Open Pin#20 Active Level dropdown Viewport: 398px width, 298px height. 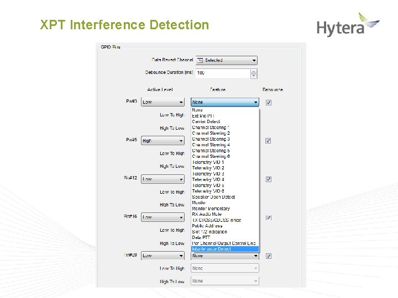pyautogui.click(x=163, y=256)
